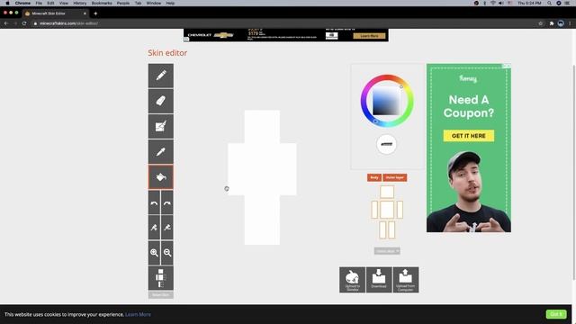Open the Chrome extensions puzzle icon
Image resolution: width=576 pixels, height=324 pixels.
tap(552, 23)
